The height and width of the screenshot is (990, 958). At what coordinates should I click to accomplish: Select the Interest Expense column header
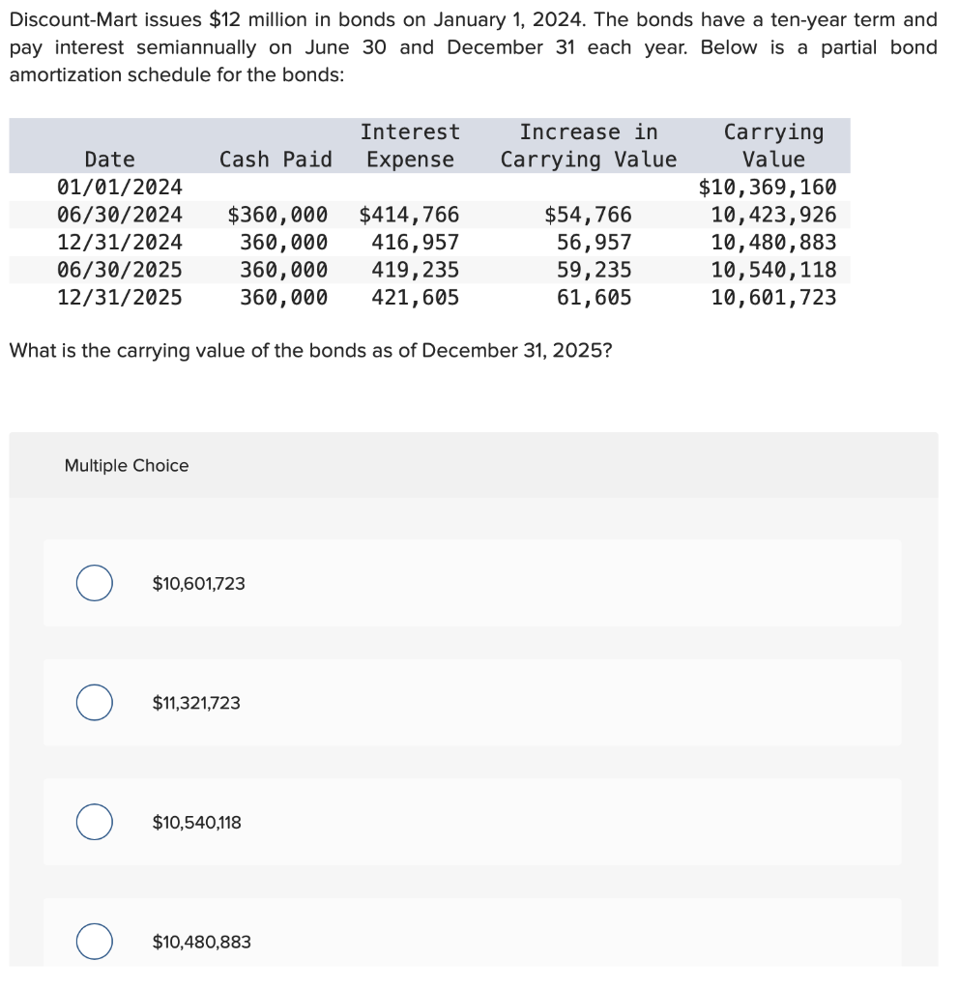[x=410, y=145]
